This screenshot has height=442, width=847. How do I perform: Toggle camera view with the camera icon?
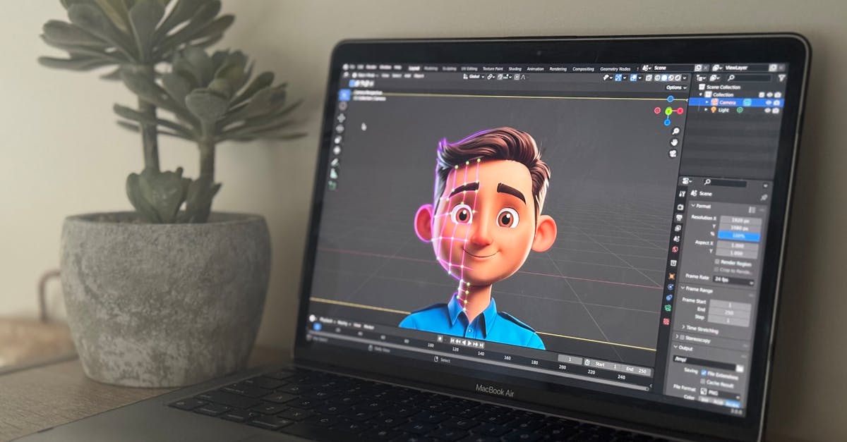[x=673, y=154]
